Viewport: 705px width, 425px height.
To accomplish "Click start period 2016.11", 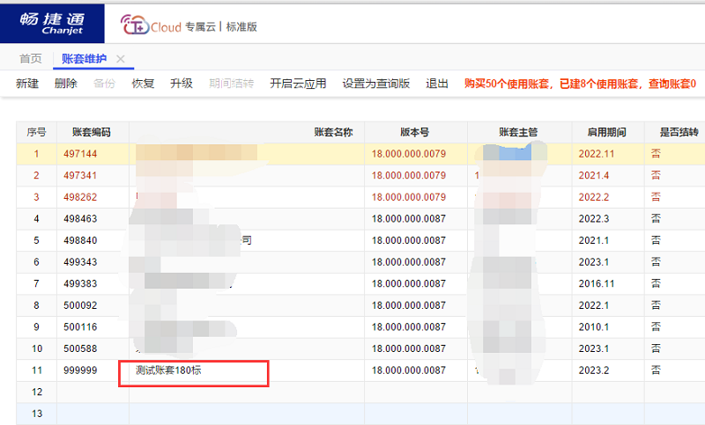I will (597, 283).
